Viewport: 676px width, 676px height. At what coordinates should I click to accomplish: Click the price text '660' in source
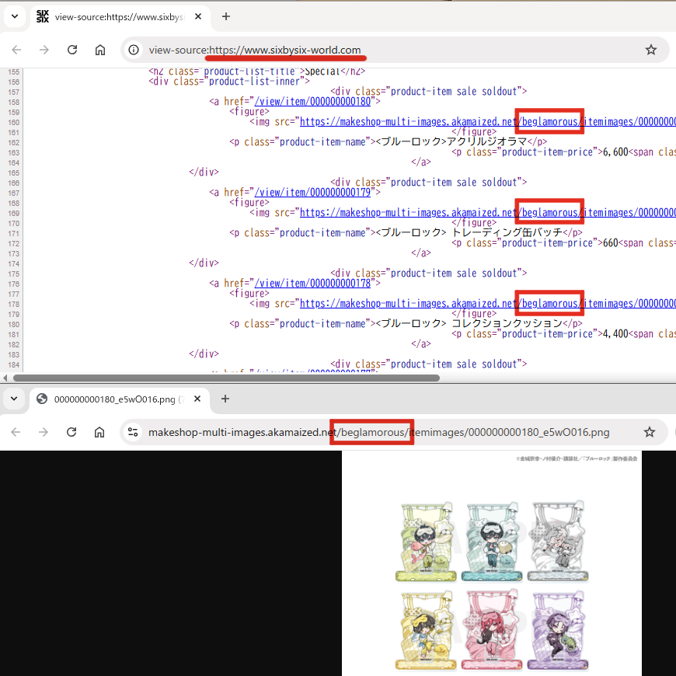tap(611, 243)
